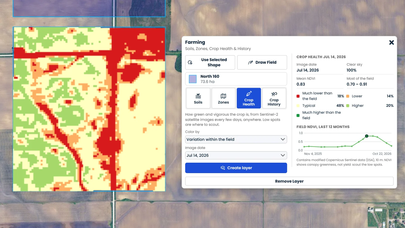Click the highlighted NDVI chart point
Image resolution: width=405 pixels, height=228 pixels.
tap(366, 136)
